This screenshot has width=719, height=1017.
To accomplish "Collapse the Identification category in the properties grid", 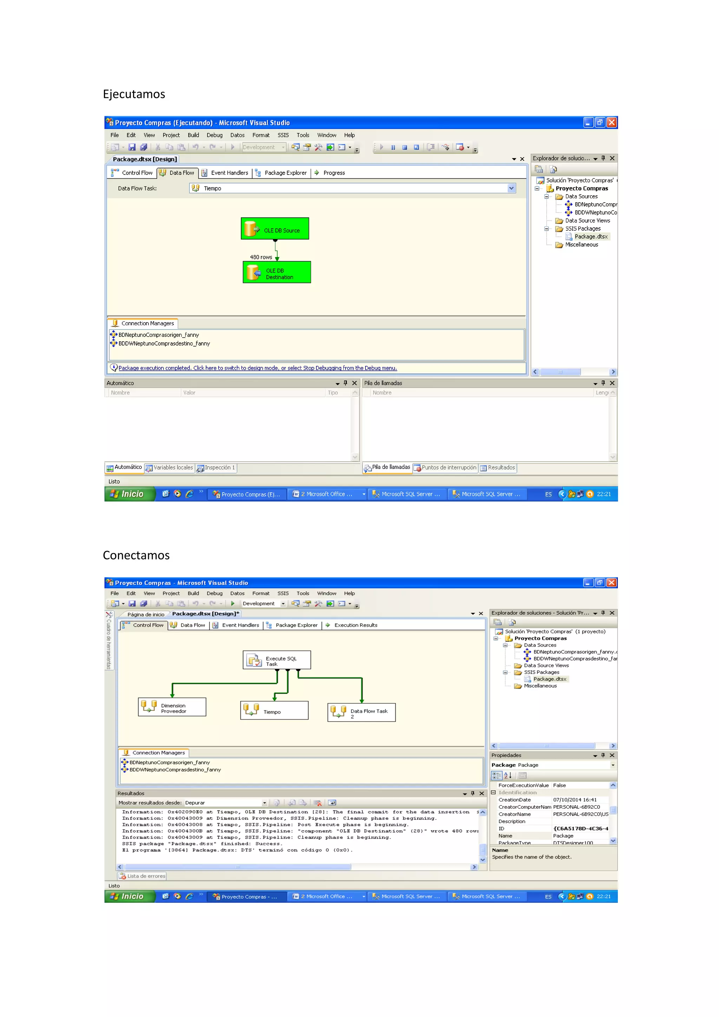I will point(493,793).
